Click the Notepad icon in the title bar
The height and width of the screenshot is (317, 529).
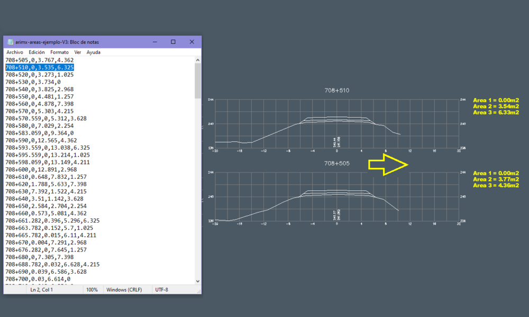pyautogui.click(x=11, y=42)
